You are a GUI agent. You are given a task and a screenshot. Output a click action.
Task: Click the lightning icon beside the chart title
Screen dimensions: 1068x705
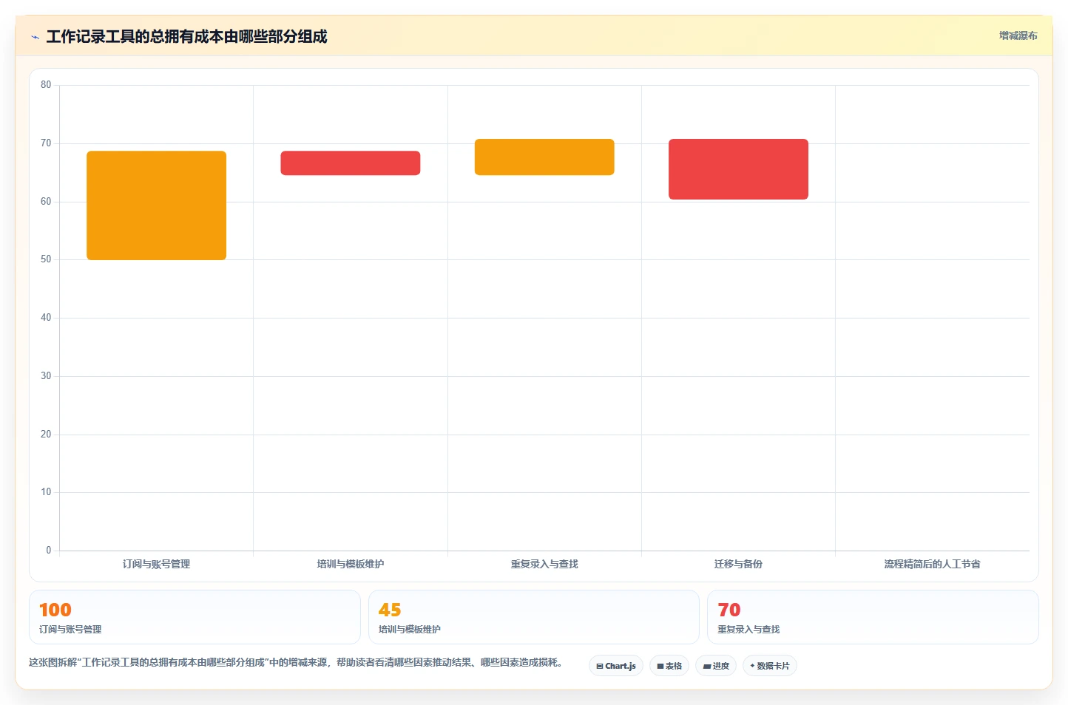tap(35, 37)
